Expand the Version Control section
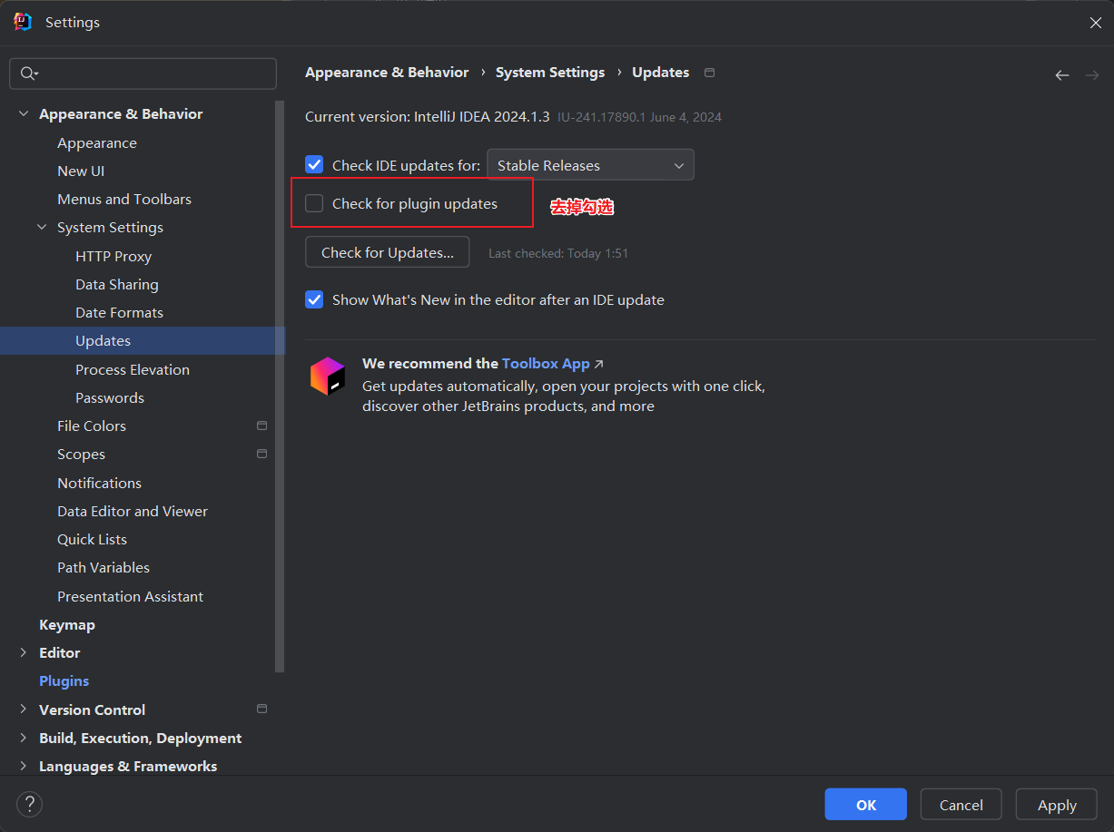The width and height of the screenshot is (1114, 832). point(24,710)
